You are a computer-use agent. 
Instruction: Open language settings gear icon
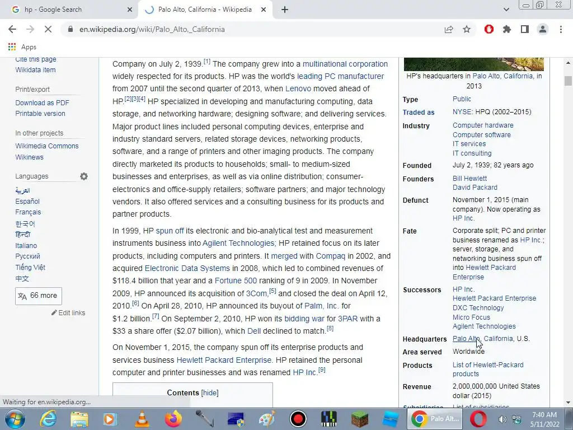click(84, 176)
